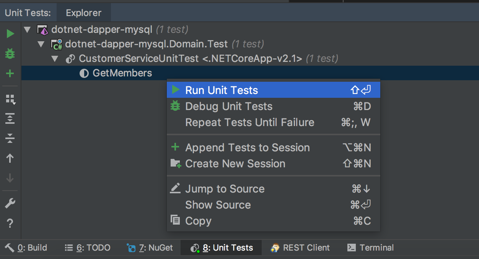Click the green Run tests icon in sidebar
The image size is (479, 259).
[10, 34]
